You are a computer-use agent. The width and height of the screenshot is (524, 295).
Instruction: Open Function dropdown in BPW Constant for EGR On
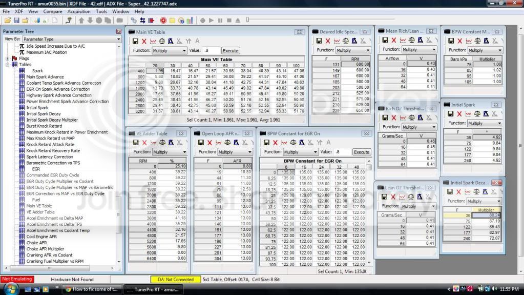tap(301, 152)
